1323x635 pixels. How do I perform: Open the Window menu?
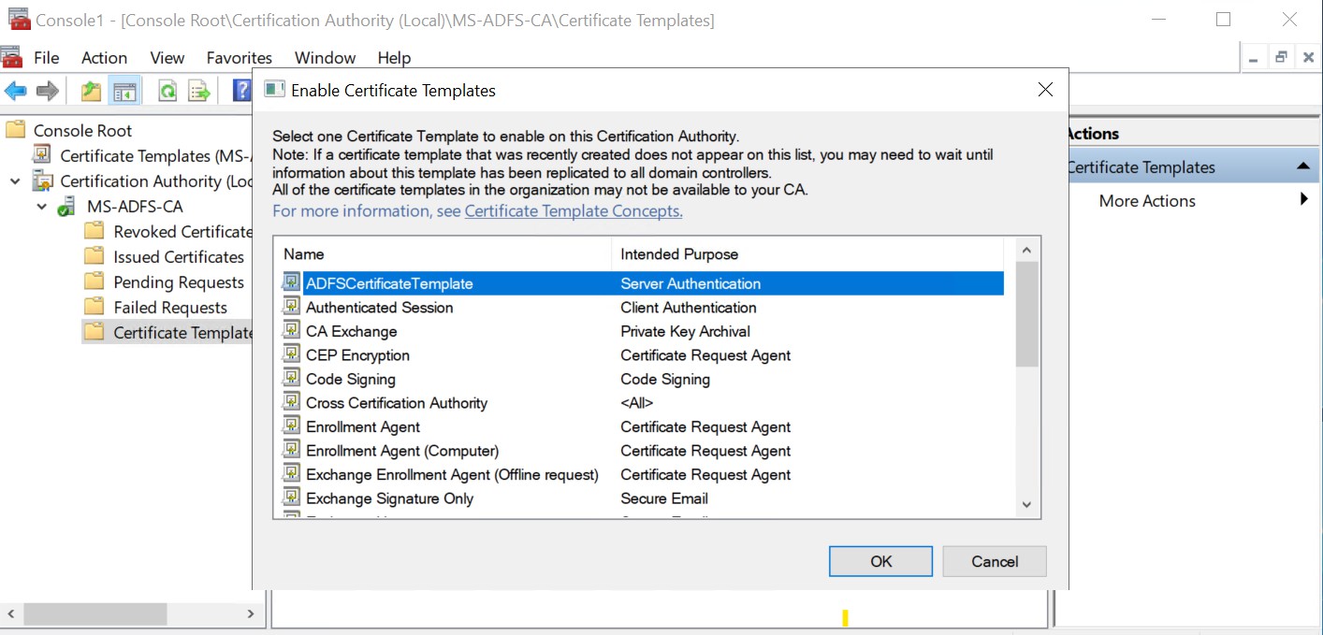[x=325, y=57]
